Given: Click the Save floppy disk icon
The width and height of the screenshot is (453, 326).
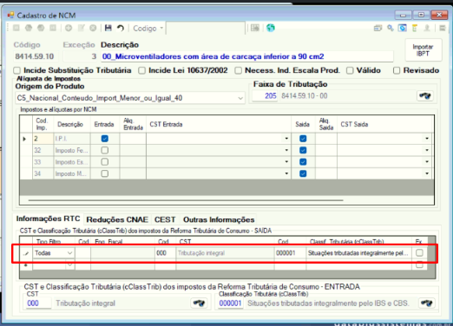Looking at the screenshot, I should [x=108, y=28].
